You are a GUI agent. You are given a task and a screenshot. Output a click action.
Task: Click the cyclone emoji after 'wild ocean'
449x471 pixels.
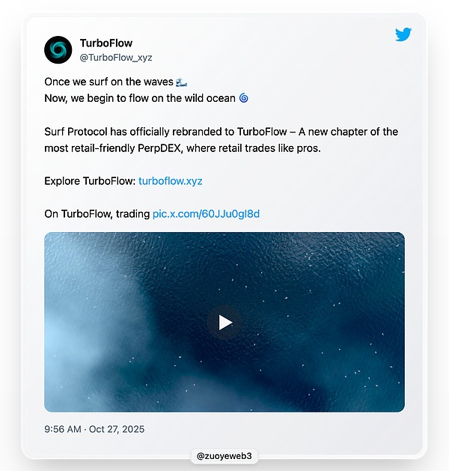pos(243,98)
